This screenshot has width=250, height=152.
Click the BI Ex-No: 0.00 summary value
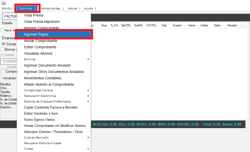[105, 124]
